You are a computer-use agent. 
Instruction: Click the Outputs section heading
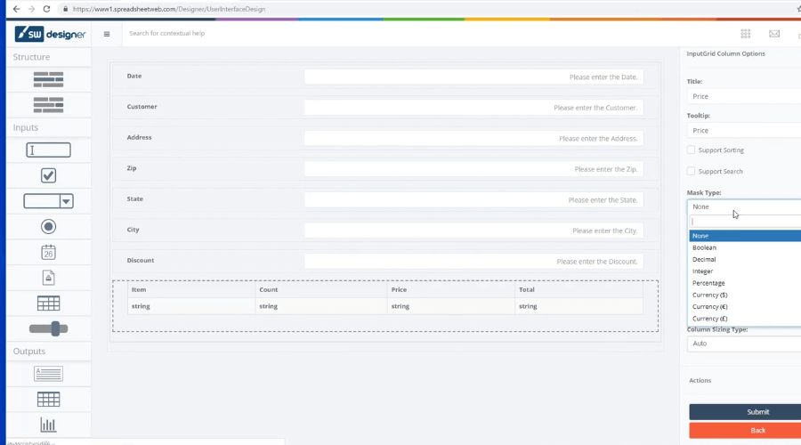point(29,351)
